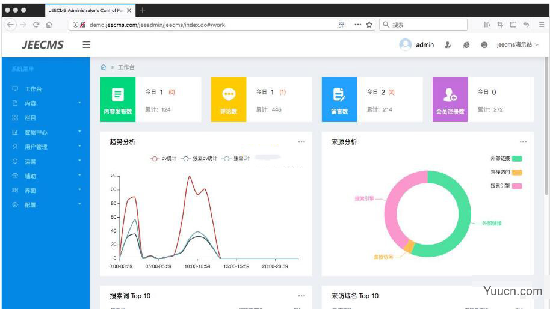Toggle the 直接访问 legend swatch
The height and width of the screenshot is (309, 550).
(517, 172)
